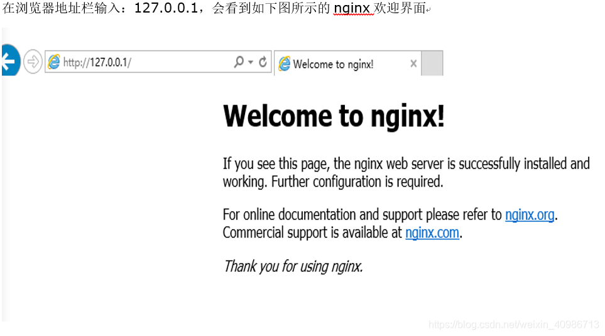Viewport: 605px width, 336px height.
Task: Open the nginx.org link
Action: (x=530, y=215)
